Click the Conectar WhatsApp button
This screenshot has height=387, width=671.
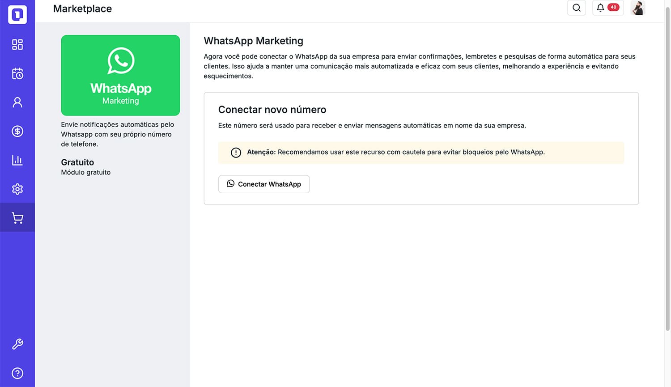264,184
